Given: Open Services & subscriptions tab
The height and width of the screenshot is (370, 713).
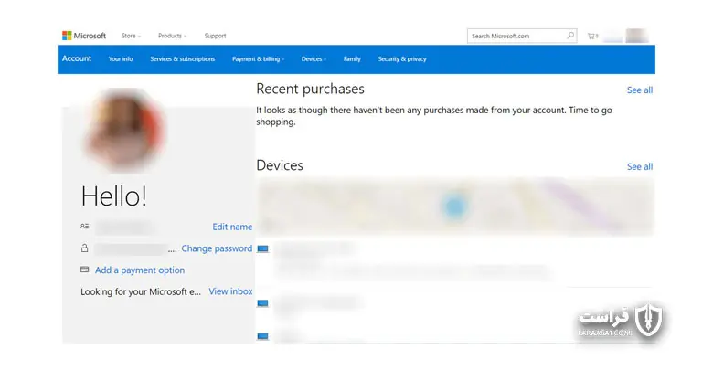Looking at the screenshot, I should [182, 59].
